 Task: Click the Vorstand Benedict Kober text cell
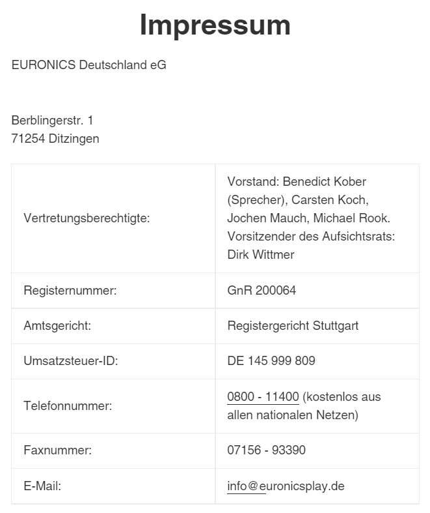(x=317, y=218)
